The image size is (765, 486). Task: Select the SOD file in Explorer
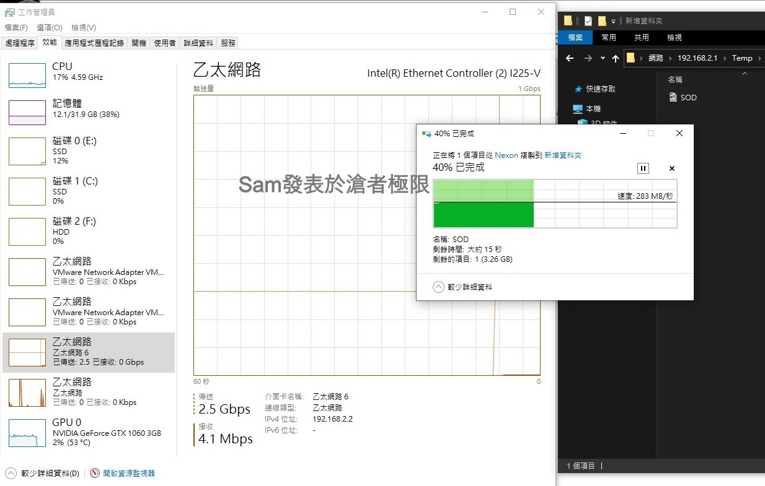(683, 97)
